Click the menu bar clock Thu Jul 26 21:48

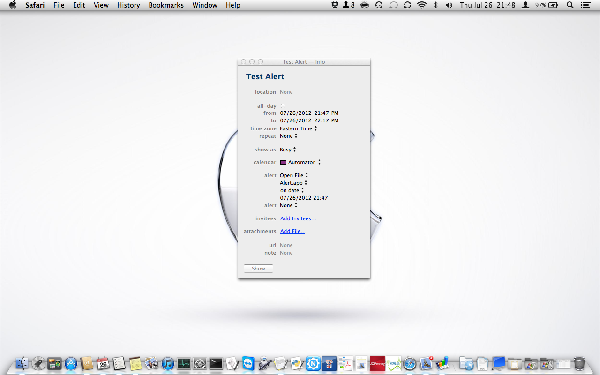click(487, 5)
